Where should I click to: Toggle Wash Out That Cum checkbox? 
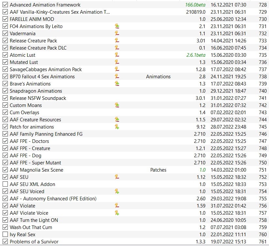(x=5, y=227)
